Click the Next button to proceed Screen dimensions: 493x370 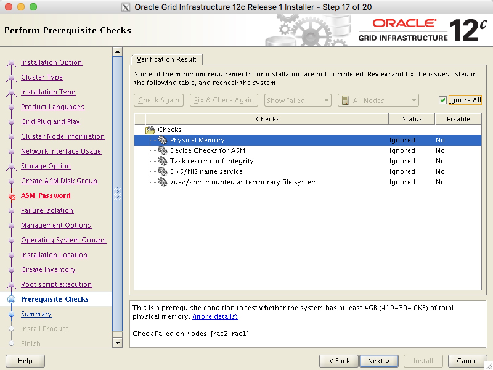point(378,361)
